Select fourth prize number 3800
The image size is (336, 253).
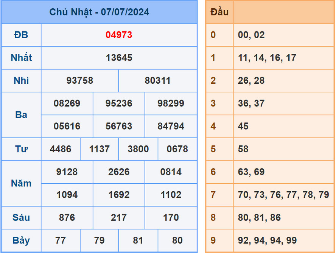click(x=138, y=149)
